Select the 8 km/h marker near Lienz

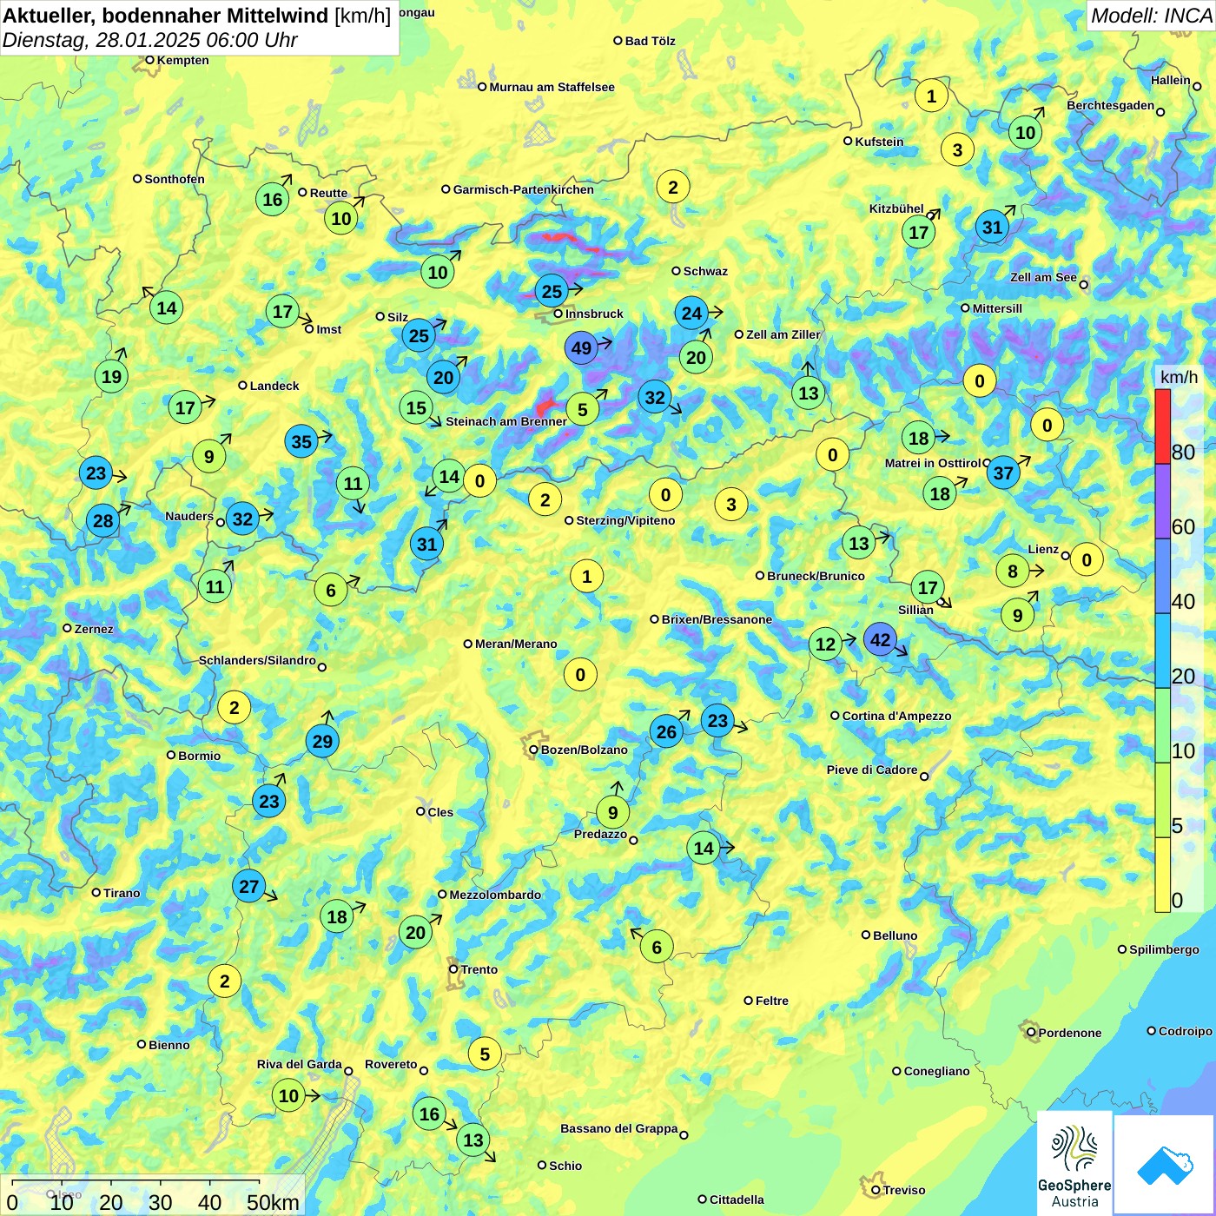1012,571
